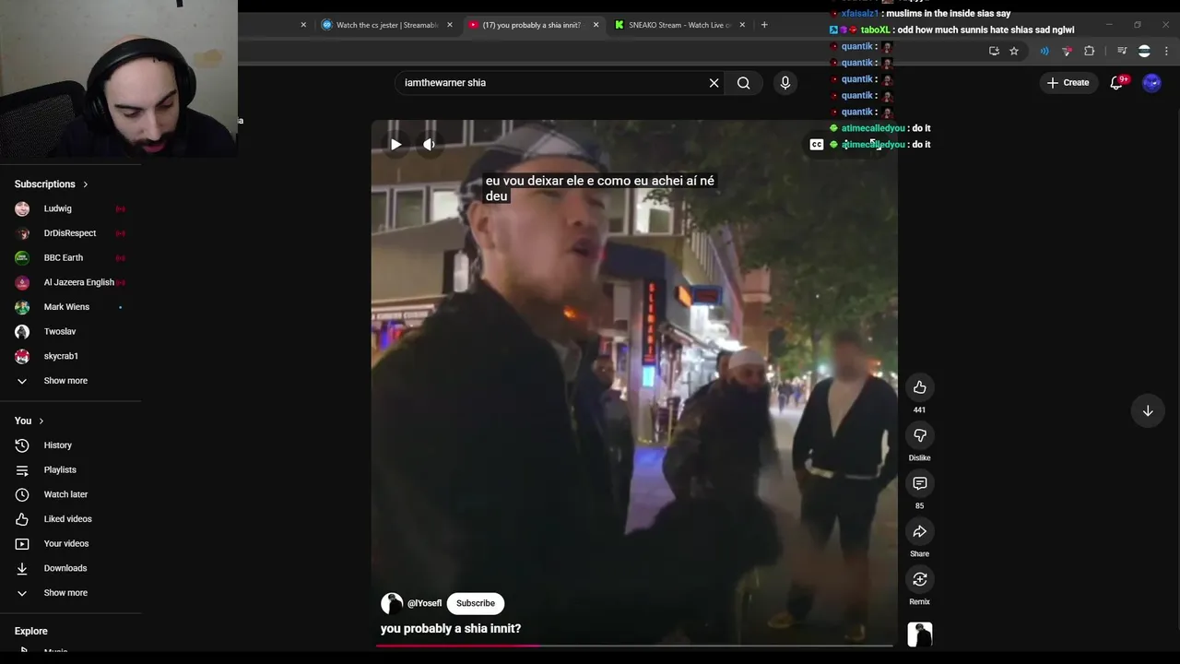The height and width of the screenshot is (664, 1180).
Task: Close the Streamable tab
Action: [450, 25]
